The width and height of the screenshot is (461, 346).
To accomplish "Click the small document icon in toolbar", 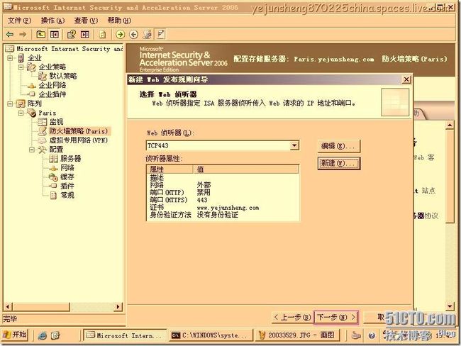I will (x=102, y=35).
